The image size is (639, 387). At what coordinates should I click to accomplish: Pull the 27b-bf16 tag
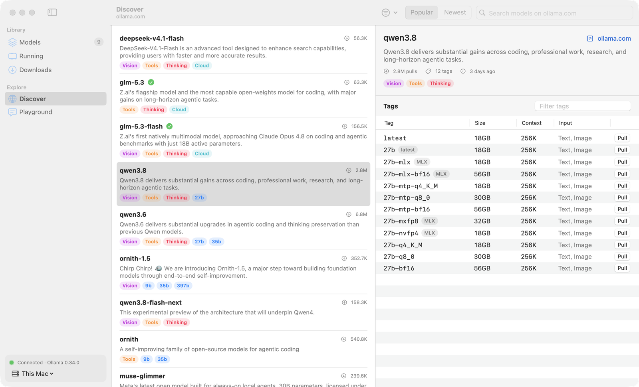[622, 268]
